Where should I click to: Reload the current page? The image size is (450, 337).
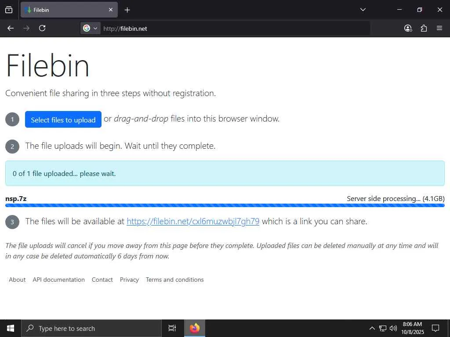click(x=42, y=28)
